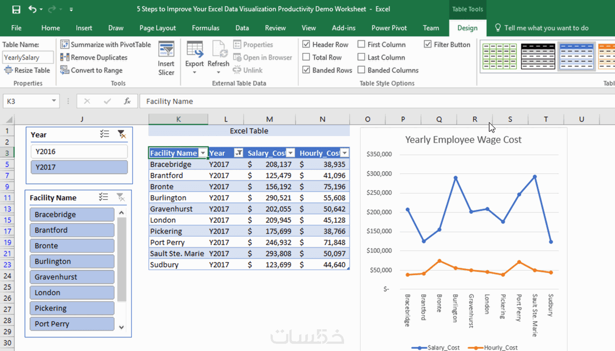Click Summarize with PivotTable icon
Image resolution: width=615 pixels, height=351 pixels.
(65, 45)
